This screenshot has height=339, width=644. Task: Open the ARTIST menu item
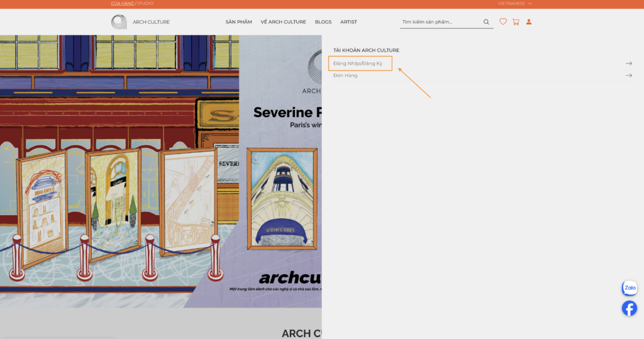click(x=348, y=22)
